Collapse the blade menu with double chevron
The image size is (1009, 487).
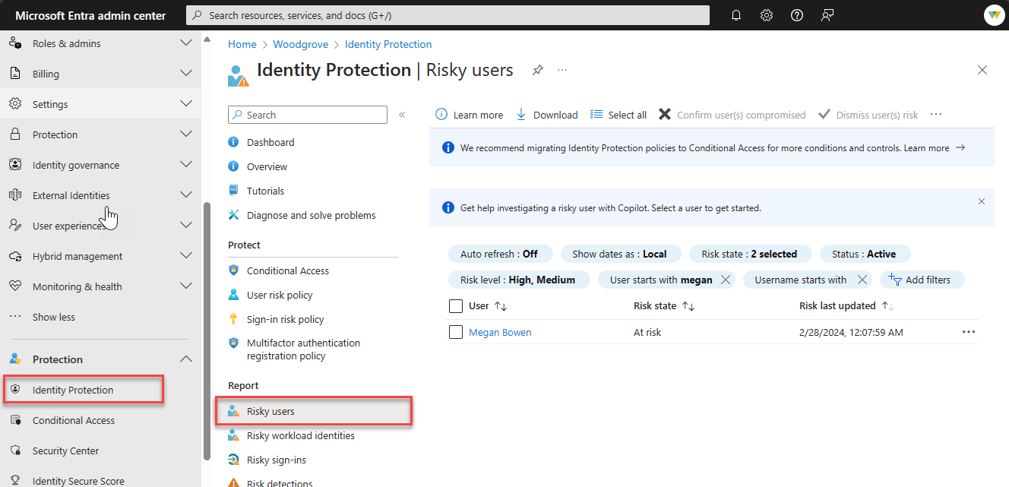(x=402, y=115)
